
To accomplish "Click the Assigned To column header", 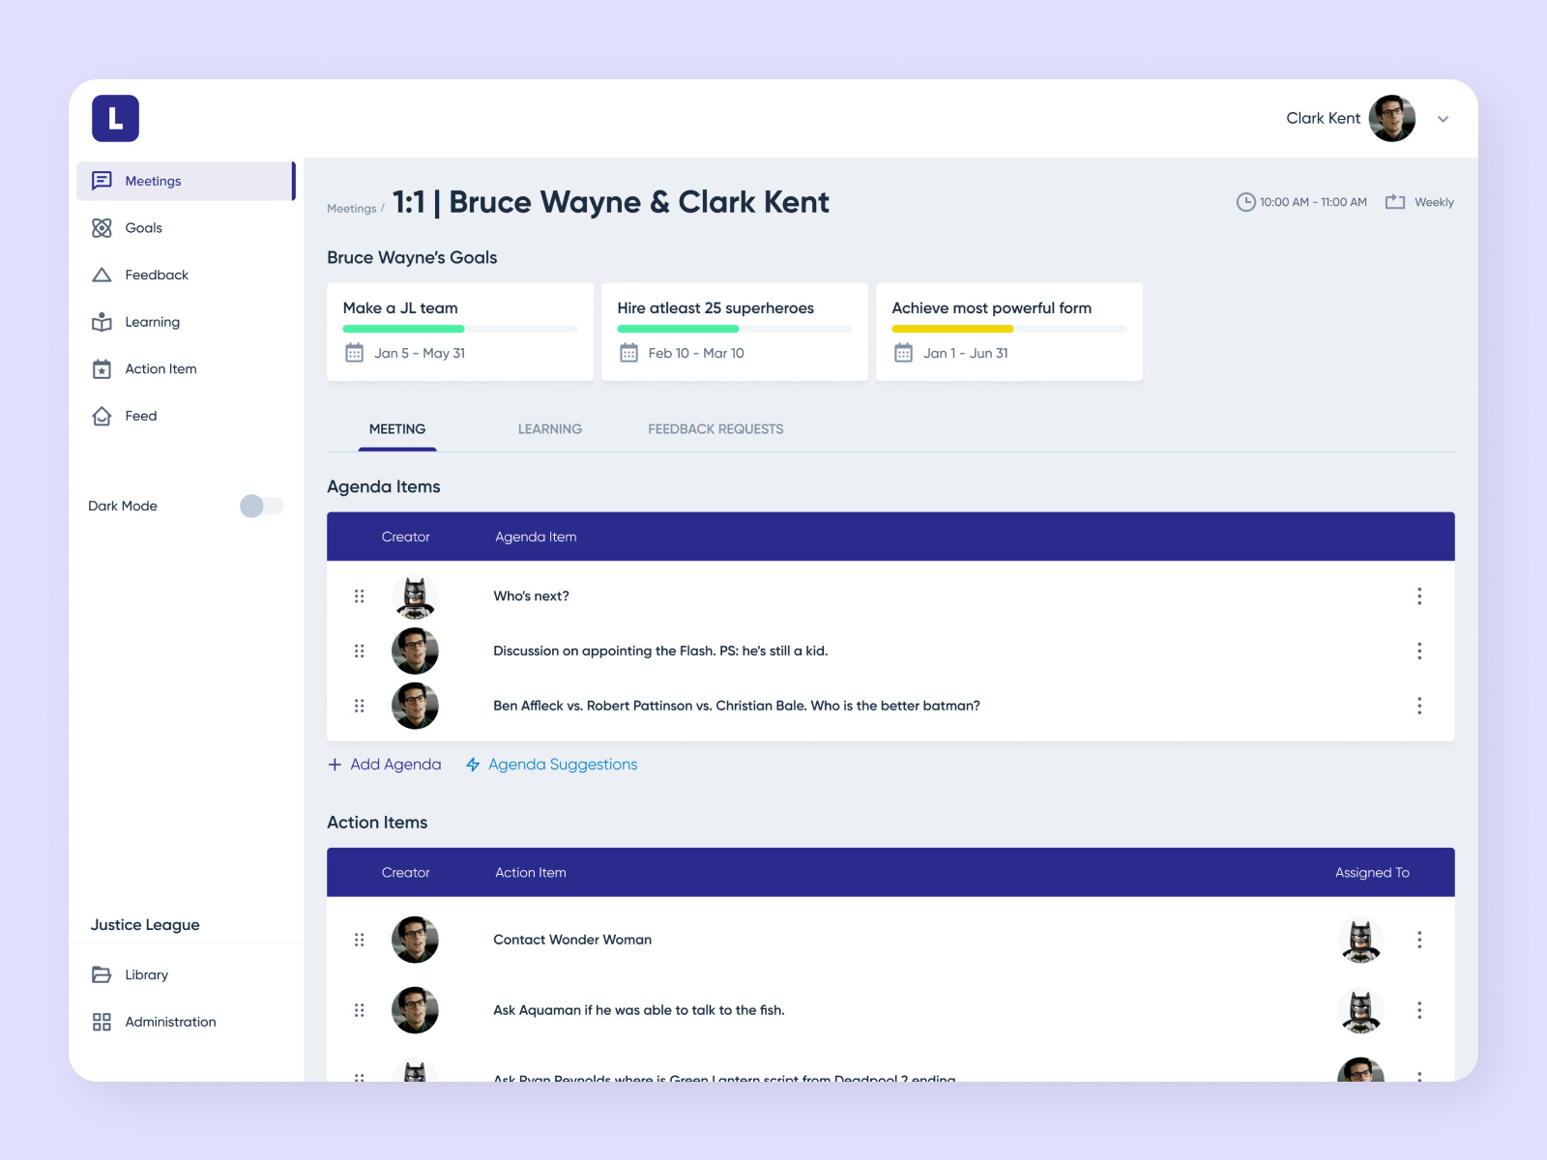I will coord(1372,873).
